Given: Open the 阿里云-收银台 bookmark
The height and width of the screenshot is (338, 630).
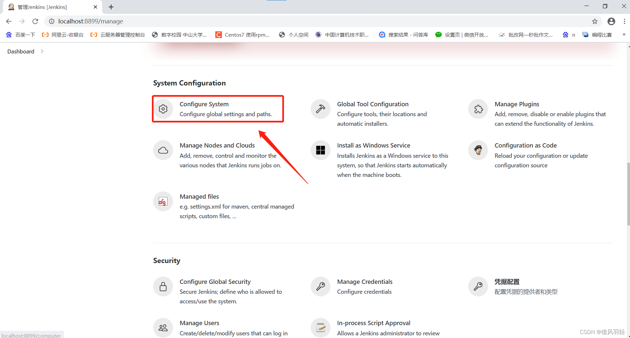Looking at the screenshot, I should click(63, 35).
